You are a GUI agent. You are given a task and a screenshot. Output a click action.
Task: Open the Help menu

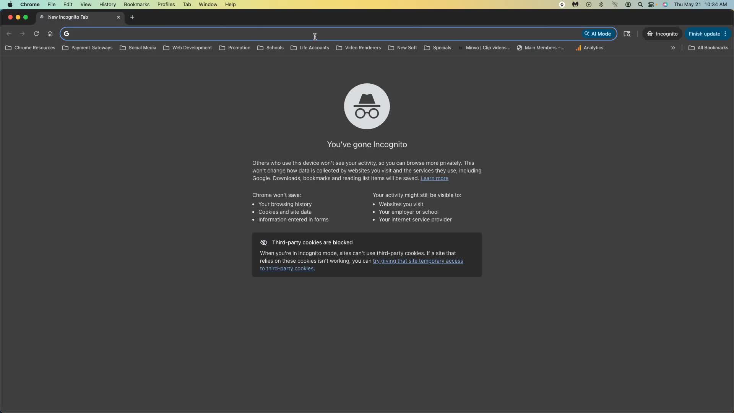[231, 5]
